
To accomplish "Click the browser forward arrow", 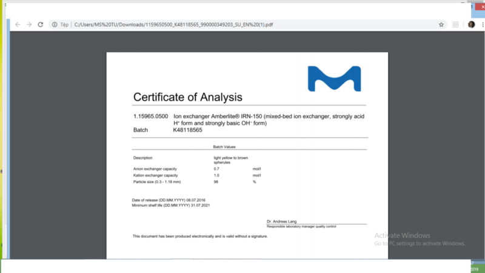I will [29, 24].
